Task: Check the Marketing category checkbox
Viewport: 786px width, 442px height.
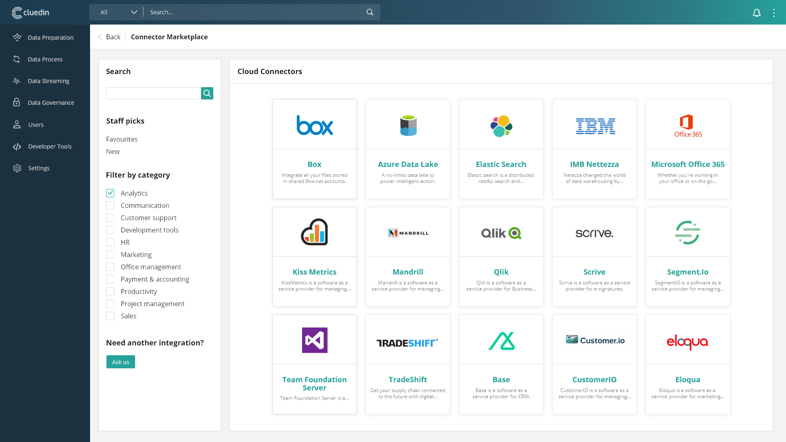Action: [x=110, y=255]
